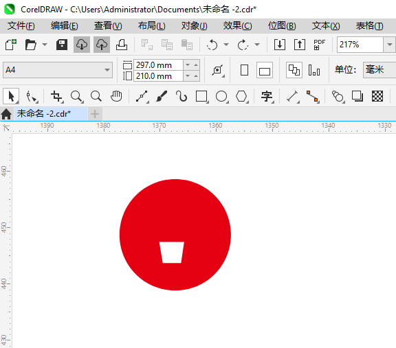Click the Import icon

280,45
